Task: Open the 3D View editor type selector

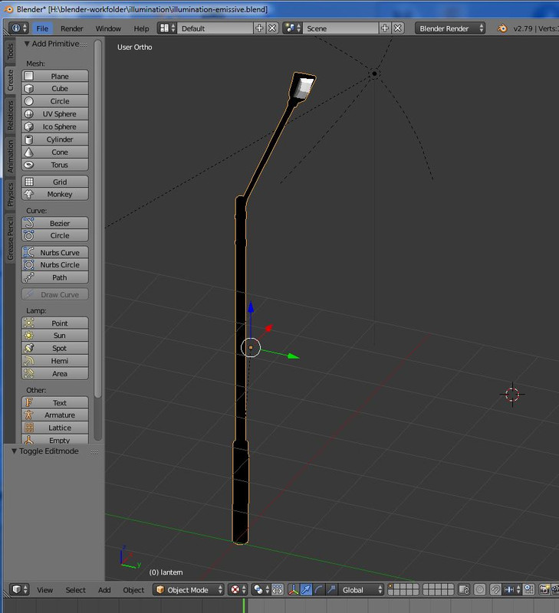Action: pyautogui.click(x=19, y=589)
